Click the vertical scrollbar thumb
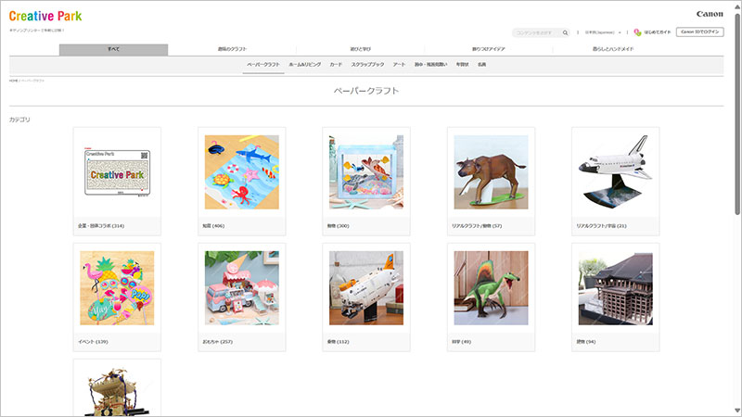Viewport: 742px width, 417px height. (737, 113)
